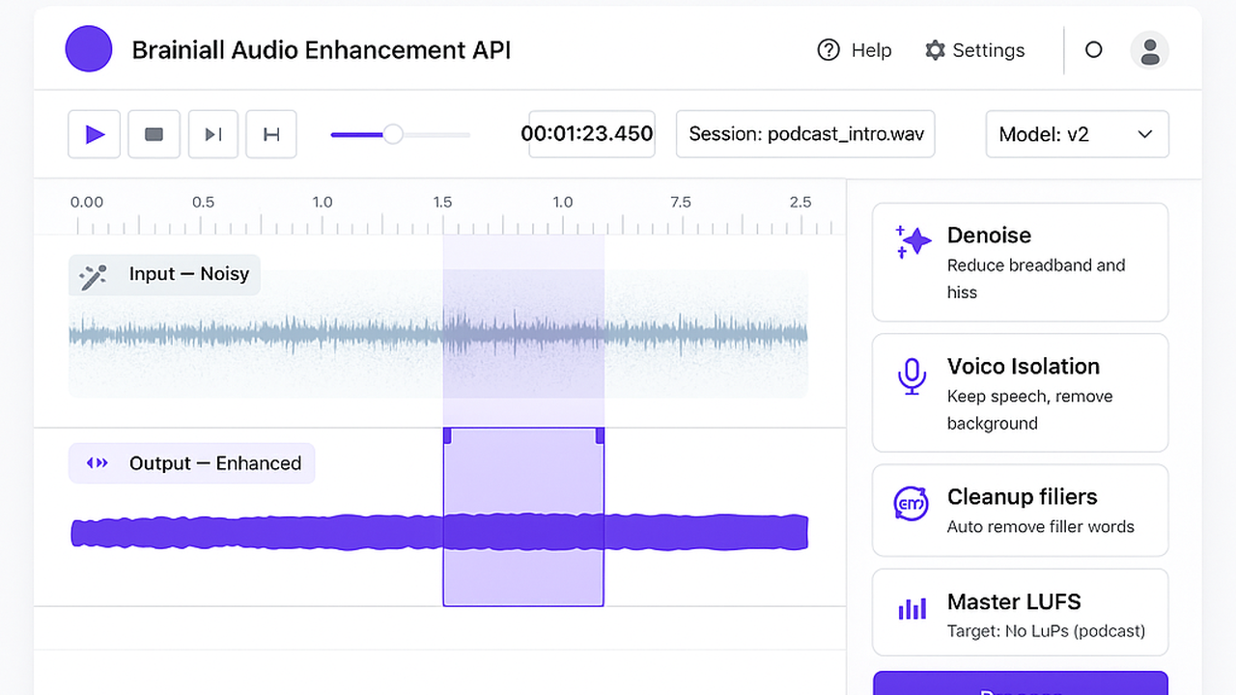Click the purple Brainiall logo circle
This screenshot has width=1236, height=695.
pos(89,48)
